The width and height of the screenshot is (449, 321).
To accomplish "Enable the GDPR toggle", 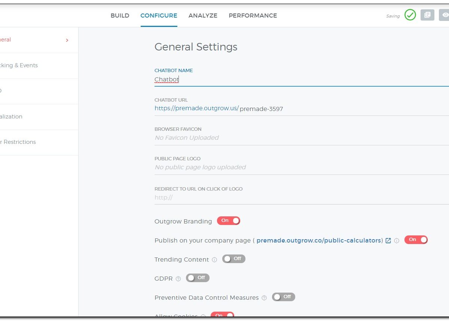I will tap(198, 278).
